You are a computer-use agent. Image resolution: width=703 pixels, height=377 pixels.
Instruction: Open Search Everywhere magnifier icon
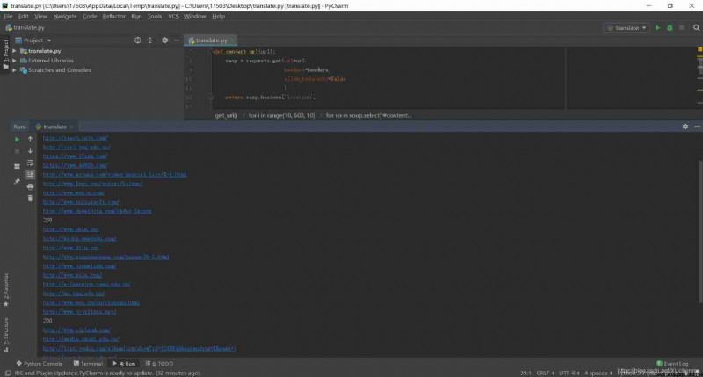point(696,28)
